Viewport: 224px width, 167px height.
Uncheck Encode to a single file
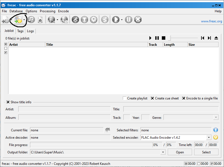click(184, 98)
